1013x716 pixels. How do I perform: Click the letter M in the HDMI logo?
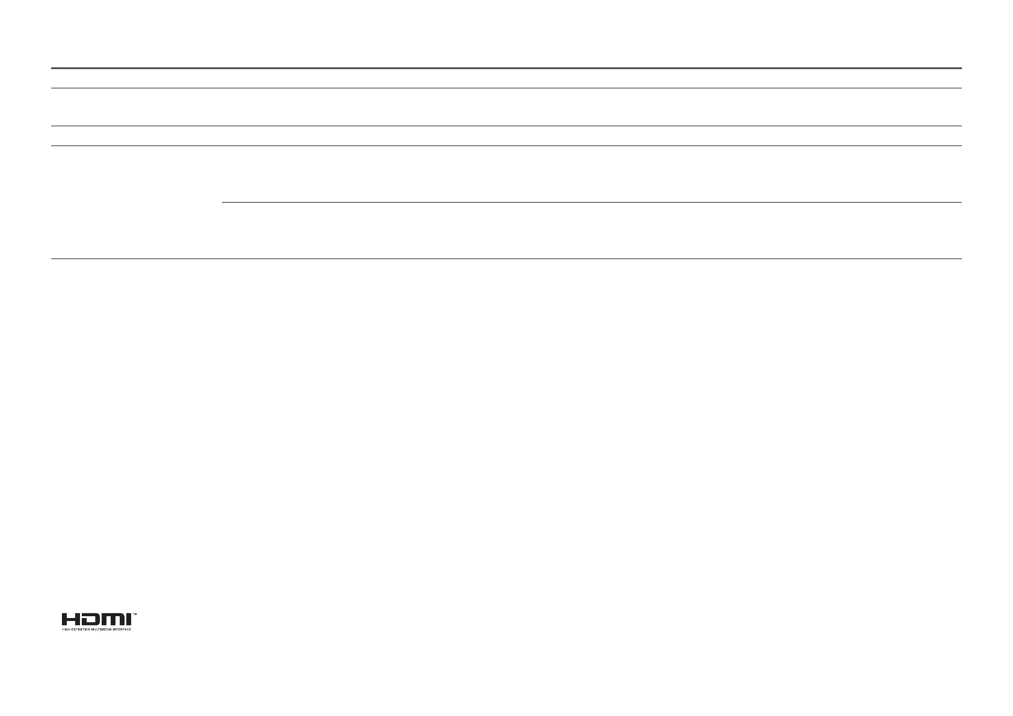112,619
